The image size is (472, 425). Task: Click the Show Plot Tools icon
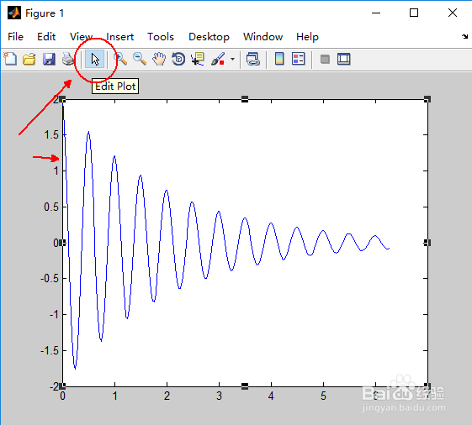click(344, 59)
